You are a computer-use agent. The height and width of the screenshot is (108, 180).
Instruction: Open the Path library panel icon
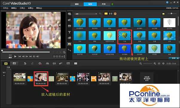(x=69, y=50)
